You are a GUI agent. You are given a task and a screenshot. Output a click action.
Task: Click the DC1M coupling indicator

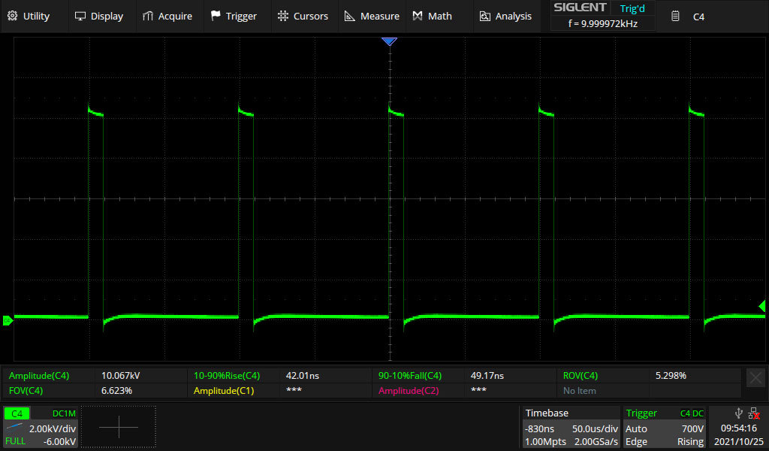64,413
